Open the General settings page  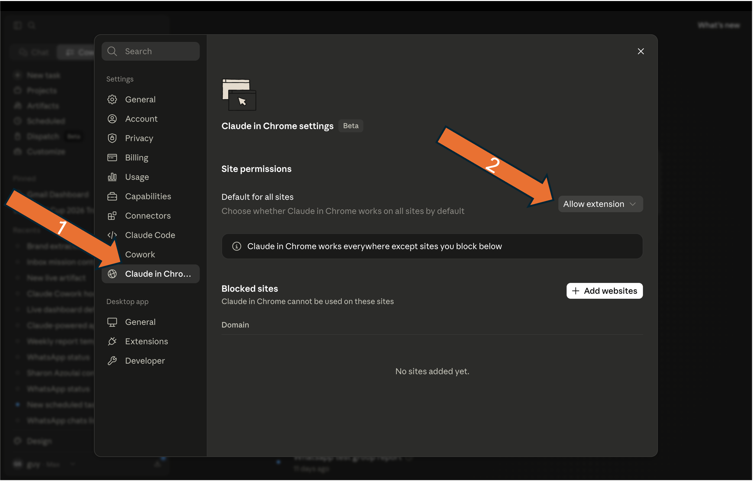click(150, 99)
